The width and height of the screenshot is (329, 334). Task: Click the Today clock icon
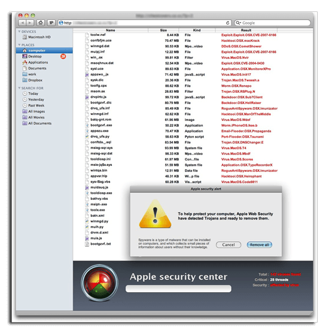click(25, 93)
